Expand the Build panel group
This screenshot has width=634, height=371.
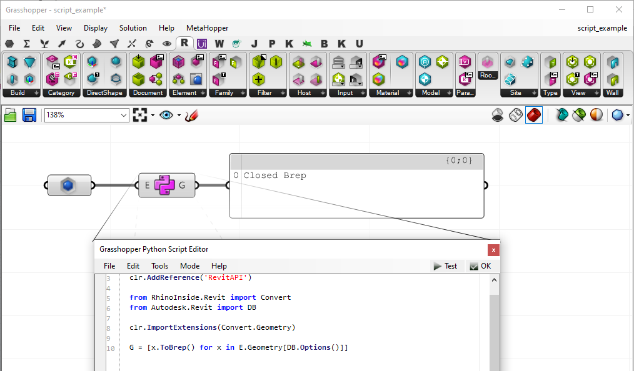point(22,92)
